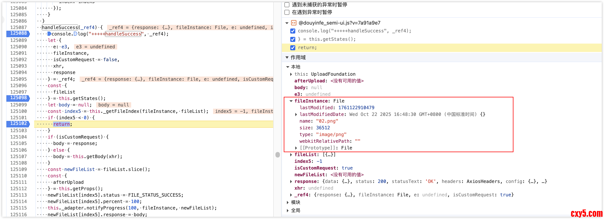Expand the response object in scope
Screen dimensions: 604x219
pyautogui.click(x=291, y=182)
